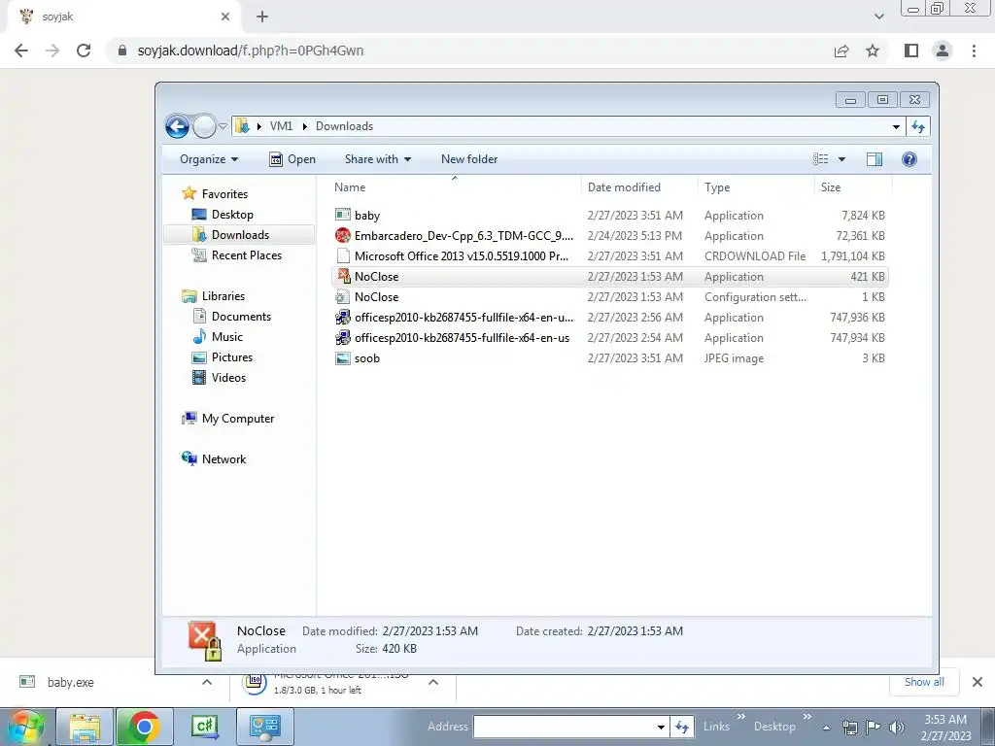Open the Organize menu
The width and height of the screenshot is (995, 746).
209,159
